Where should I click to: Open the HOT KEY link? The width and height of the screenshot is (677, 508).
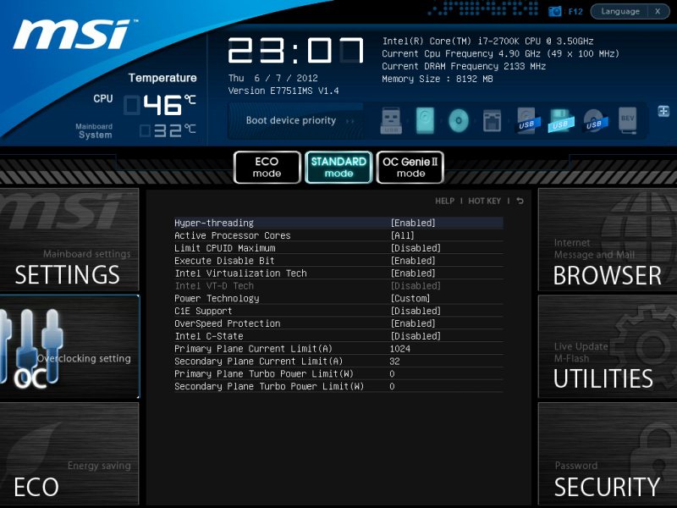pos(484,201)
